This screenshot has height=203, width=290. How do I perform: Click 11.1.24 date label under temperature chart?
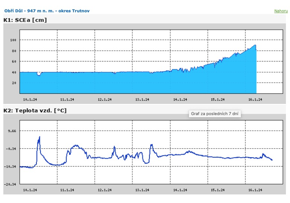point(67,190)
